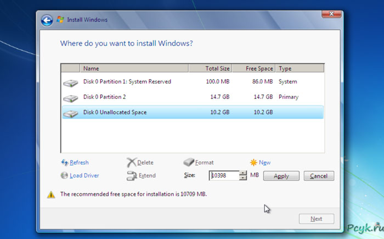
Task: Click the Delete X icon
Action: 131,163
